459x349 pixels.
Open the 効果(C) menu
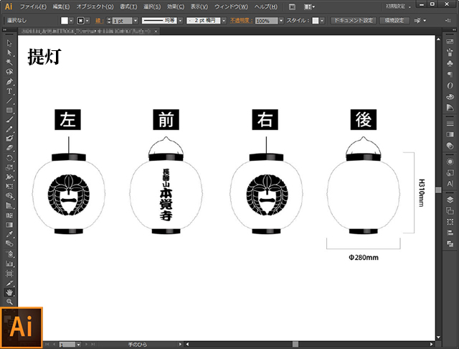[176, 6]
